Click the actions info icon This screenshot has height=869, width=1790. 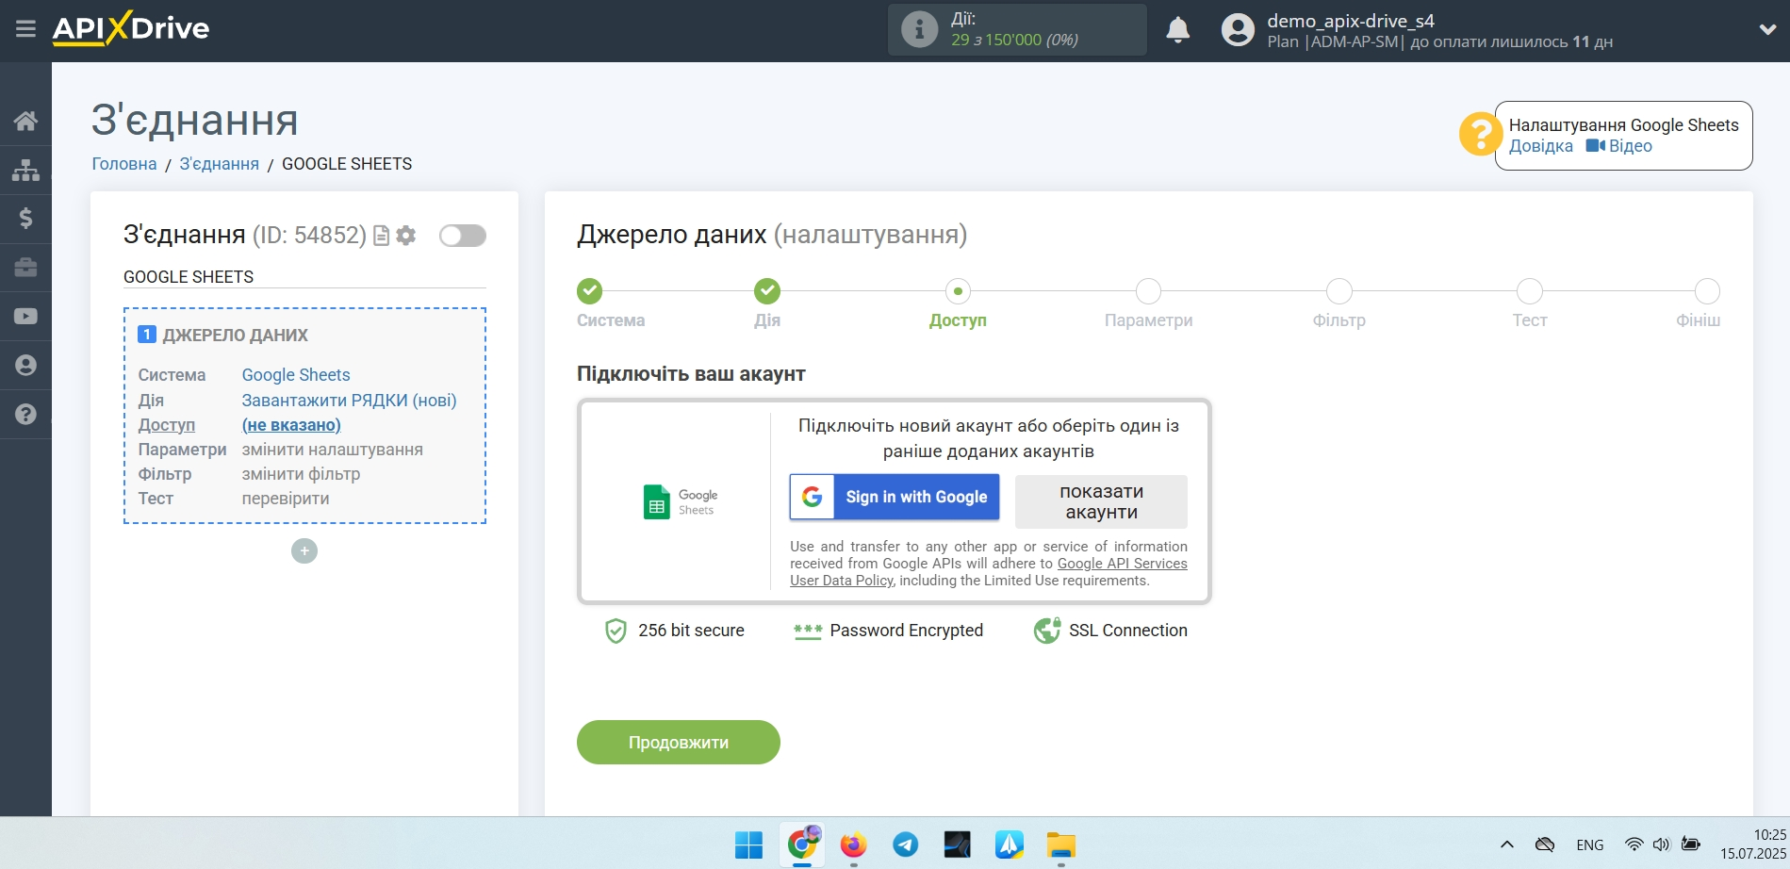(919, 29)
